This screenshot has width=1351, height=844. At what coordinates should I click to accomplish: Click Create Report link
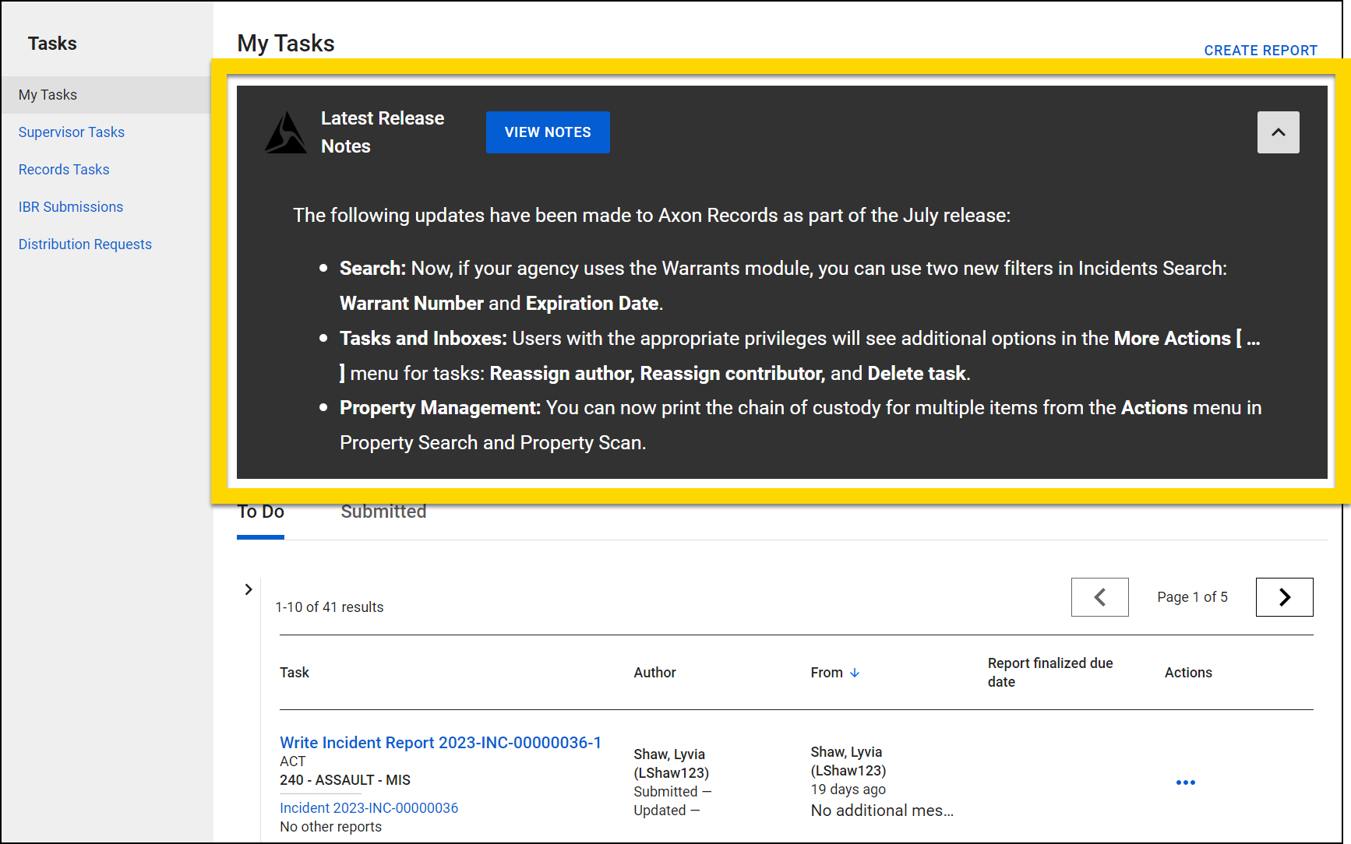(x=1260, y=51)
